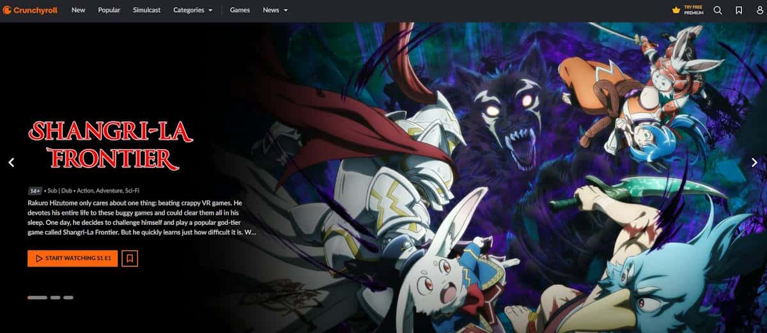Click the Shangri-La Frontier title logo
This screenshot has width=767, height=333.
[111, 146]
